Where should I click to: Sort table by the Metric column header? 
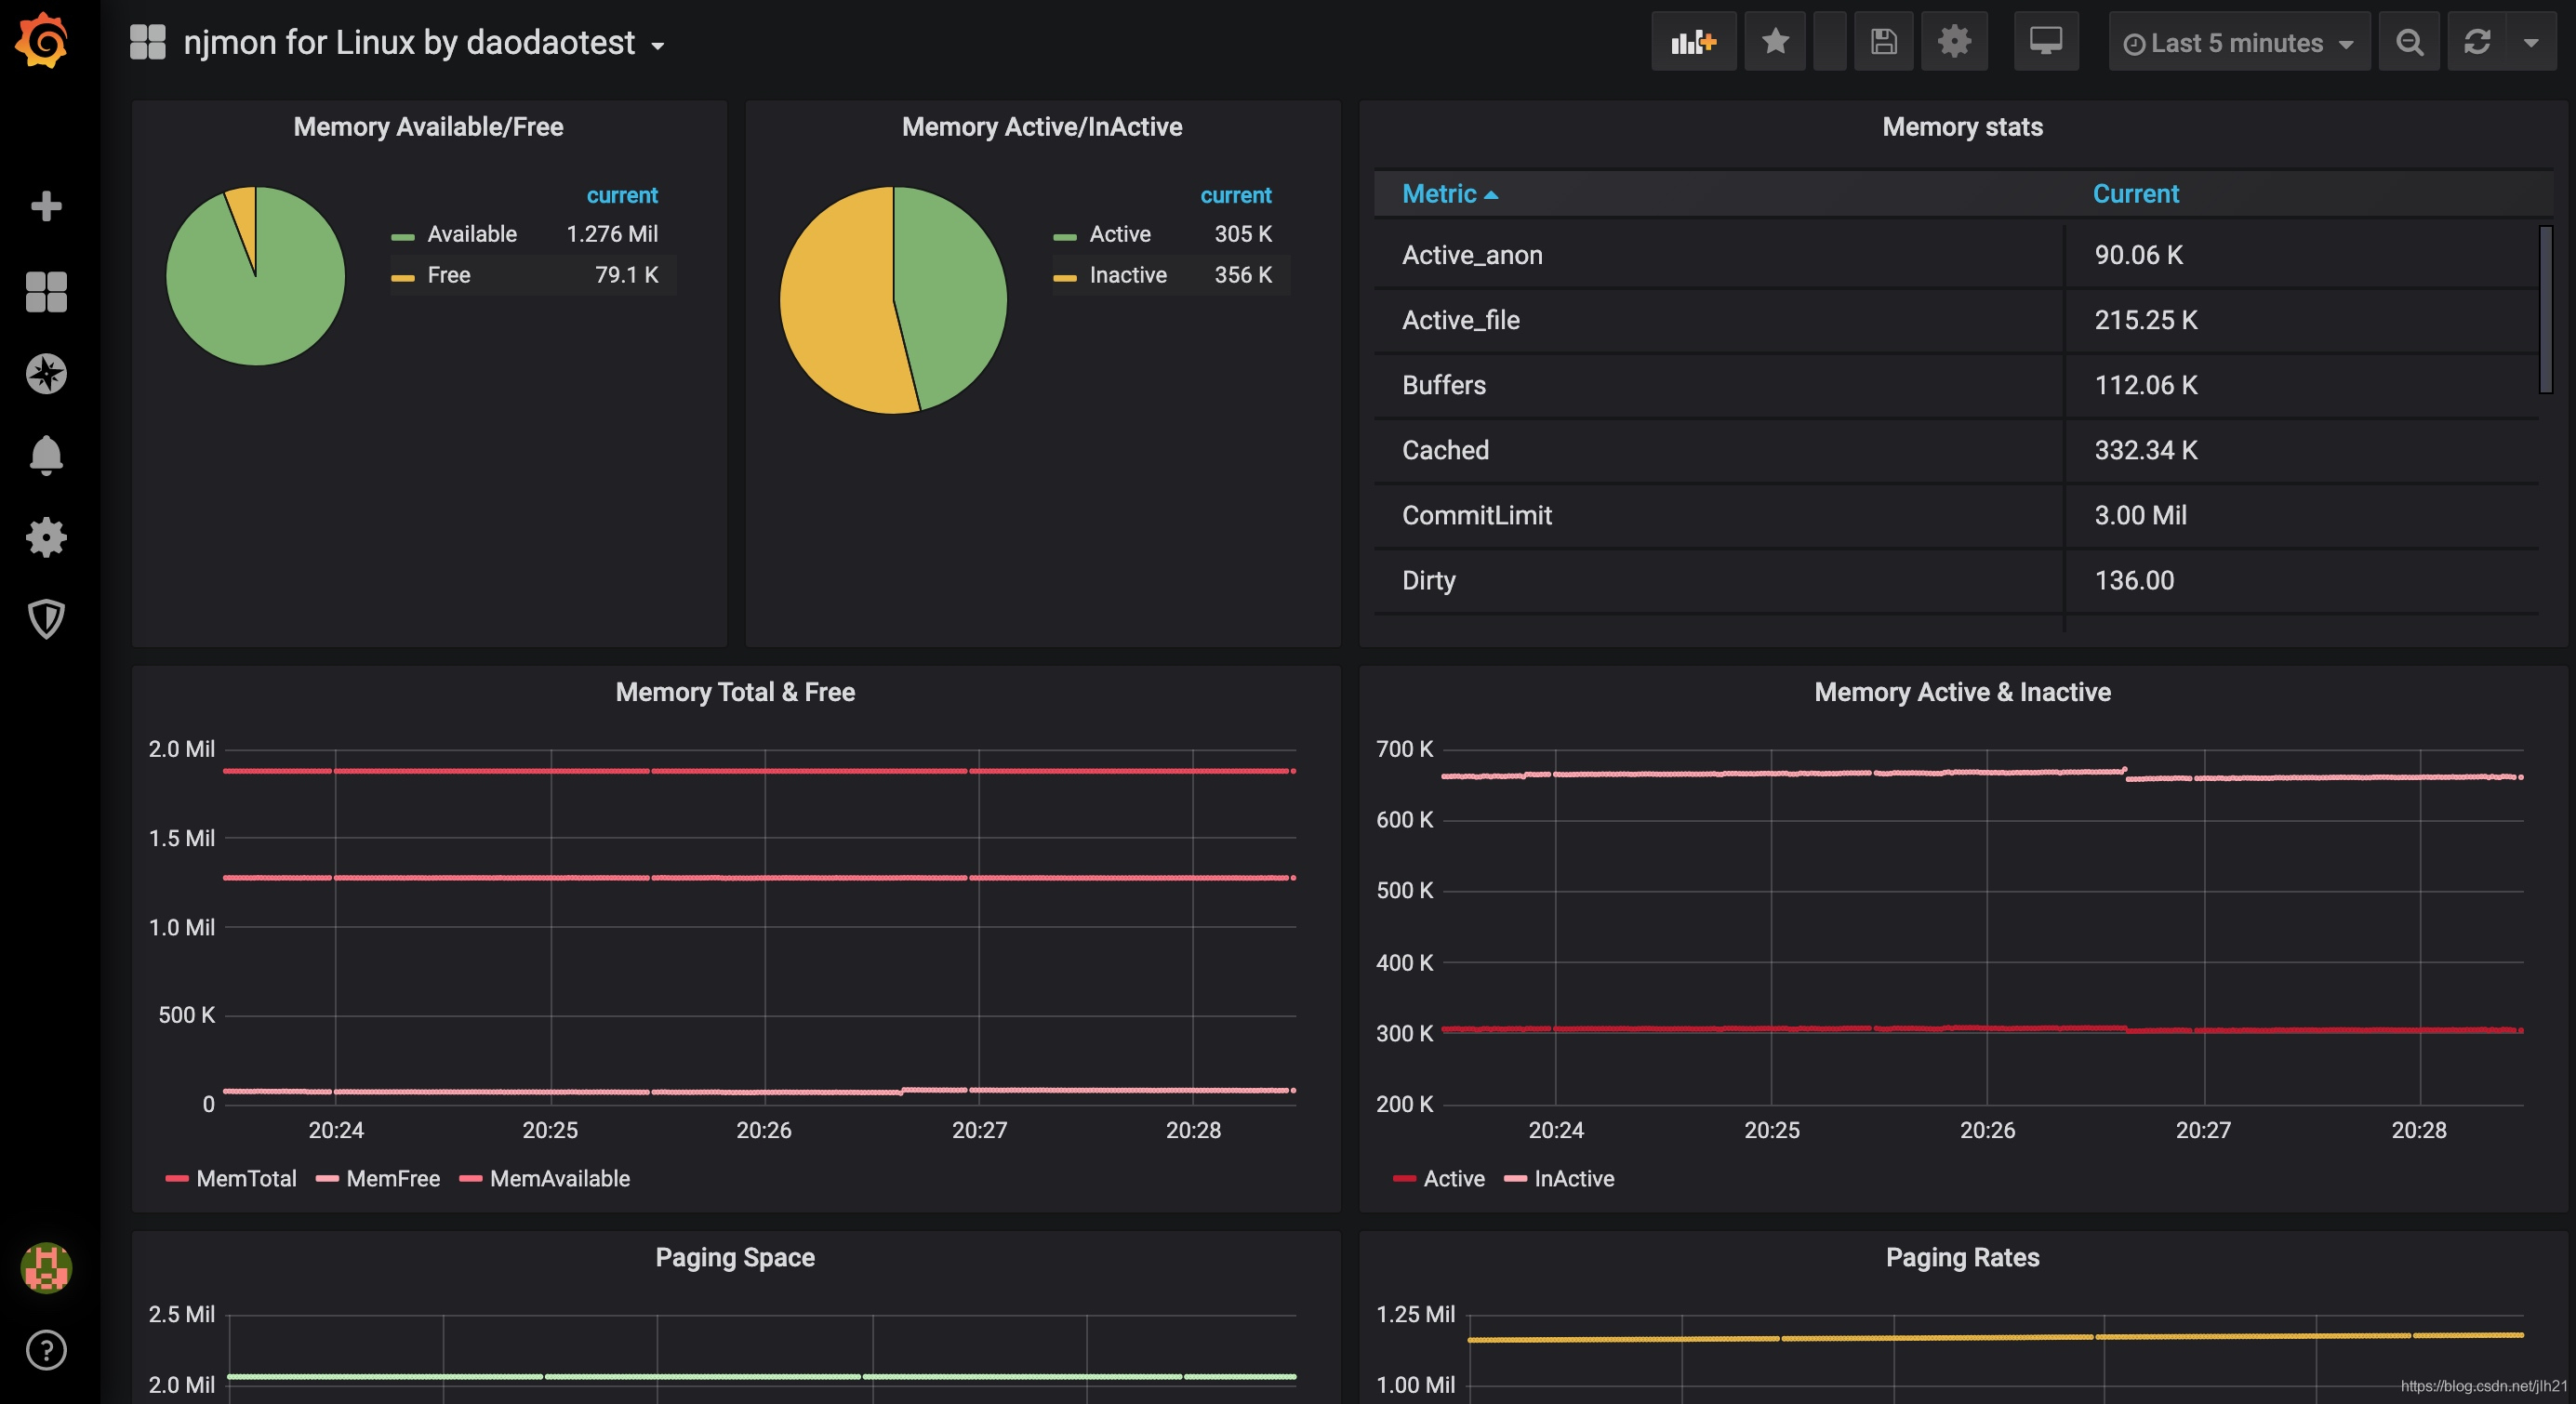coord(1439,194)
